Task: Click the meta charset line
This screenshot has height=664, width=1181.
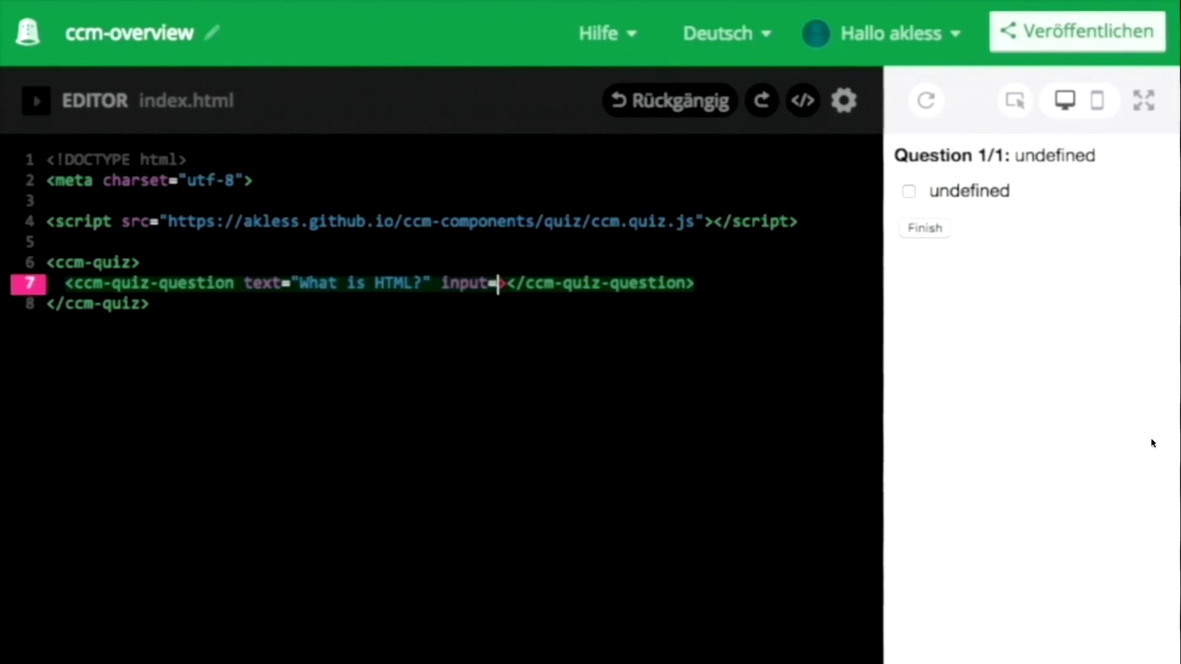Action: tap(149, 181)
